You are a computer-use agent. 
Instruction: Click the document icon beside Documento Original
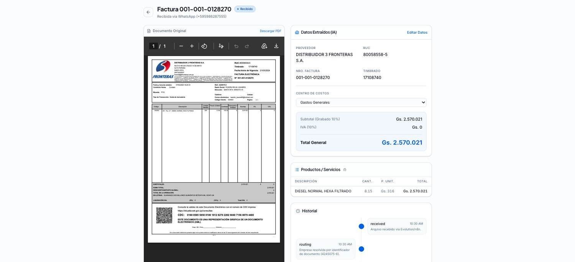click(149, 31)
